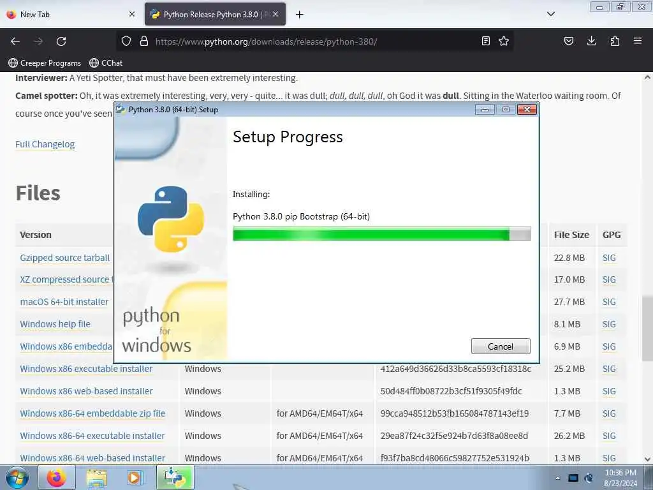
Task: Open SIG link for 7.7 MB file
Action: (609, 413)
